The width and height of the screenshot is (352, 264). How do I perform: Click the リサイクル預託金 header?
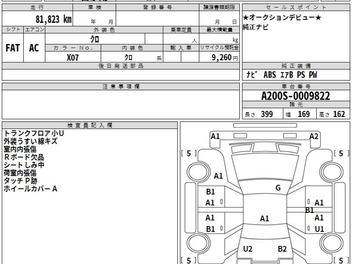pos(219,48)
